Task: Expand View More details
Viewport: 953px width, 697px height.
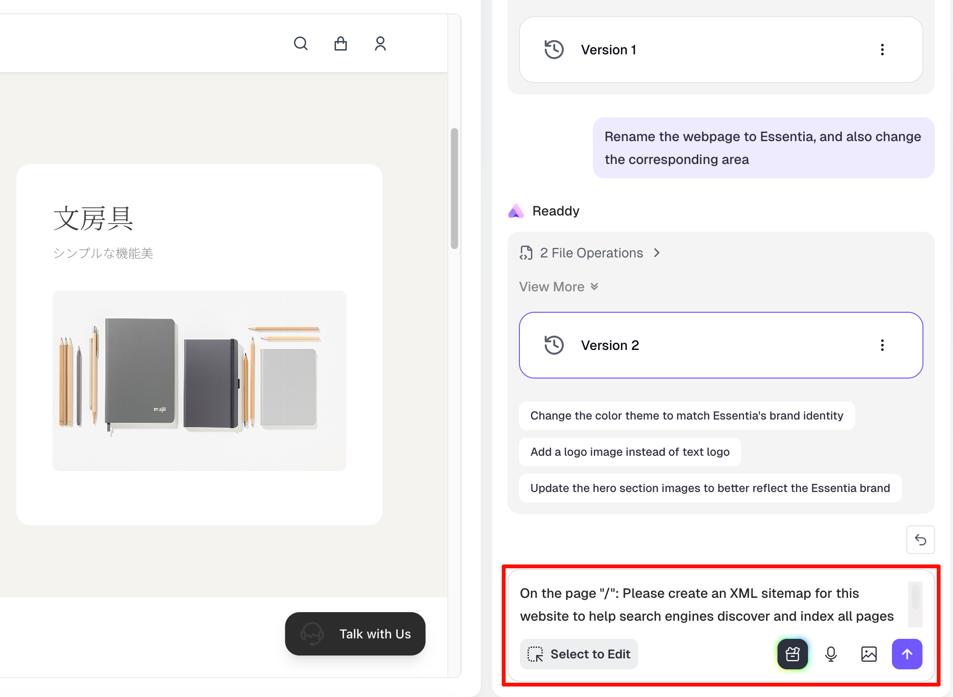Action: pos(558,287)
